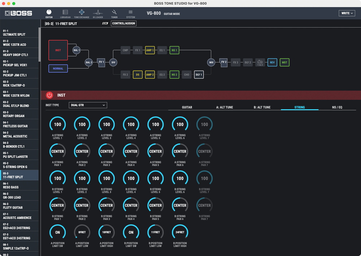Image resolution: width=361 pixels, height=256 pixels.
Task: Switch to the NS / EQ tab
Action: 337,107
